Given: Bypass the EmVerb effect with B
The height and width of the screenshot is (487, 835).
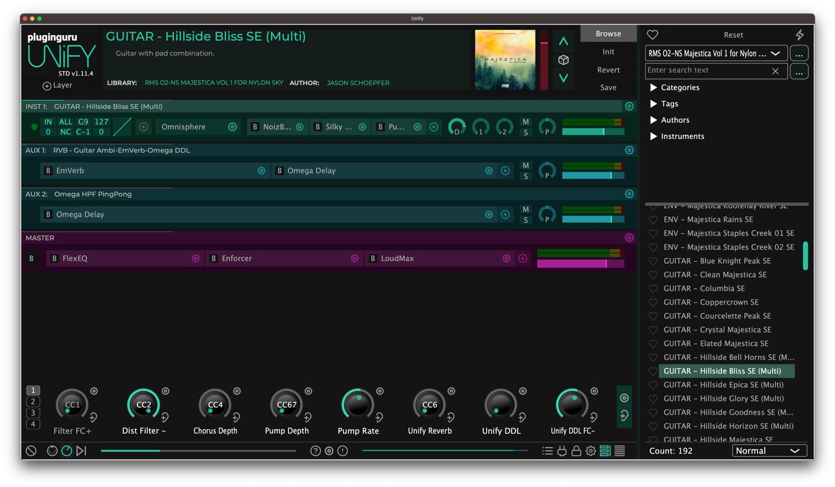Looking at the screenshot, I should tap(48, 171).
